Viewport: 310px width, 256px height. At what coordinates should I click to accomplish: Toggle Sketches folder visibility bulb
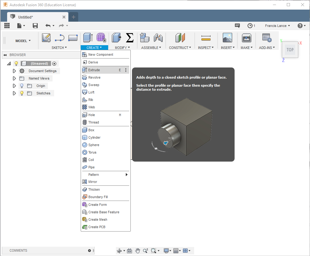click(22, 93)
